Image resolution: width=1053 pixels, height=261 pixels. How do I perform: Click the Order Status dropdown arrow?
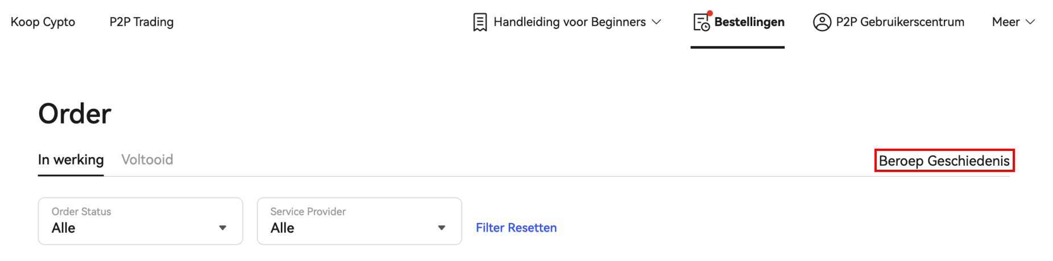223,228
